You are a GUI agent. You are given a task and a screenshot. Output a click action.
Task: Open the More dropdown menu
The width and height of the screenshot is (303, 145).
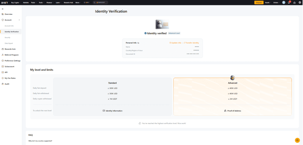click(x=78, y=2)
